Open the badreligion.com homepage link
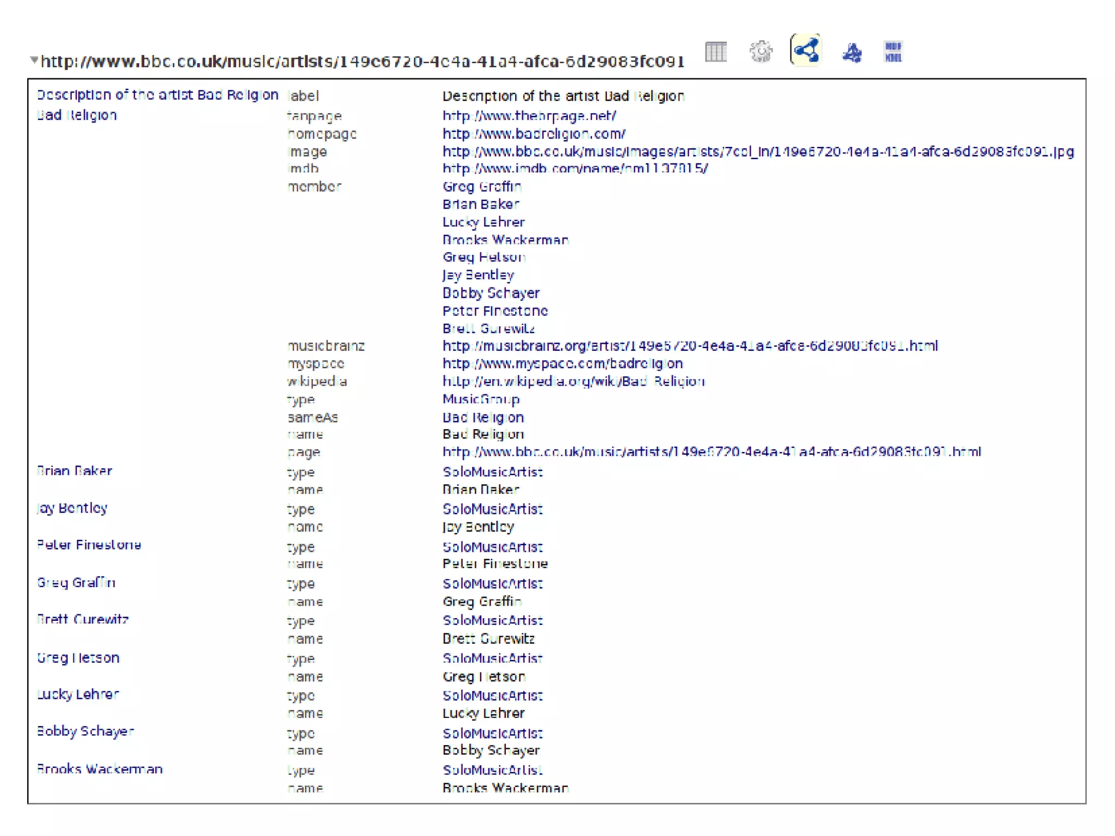 click(534, 133)
